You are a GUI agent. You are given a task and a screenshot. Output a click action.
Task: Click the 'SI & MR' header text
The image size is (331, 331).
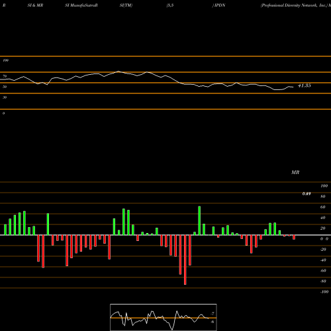pyautogui.click(x=35, y=5)
